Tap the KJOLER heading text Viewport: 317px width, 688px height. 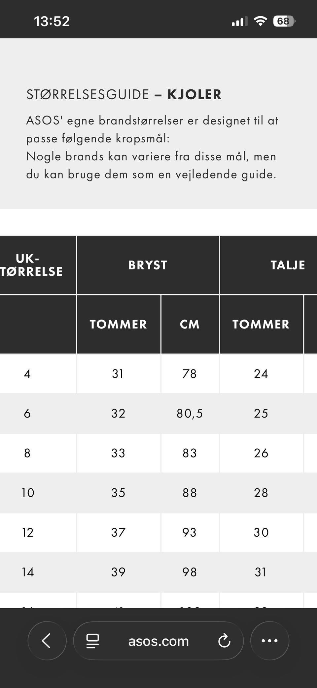[x=194, y=95]
